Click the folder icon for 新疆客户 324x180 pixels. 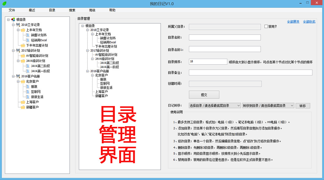(x=23, y=107)
